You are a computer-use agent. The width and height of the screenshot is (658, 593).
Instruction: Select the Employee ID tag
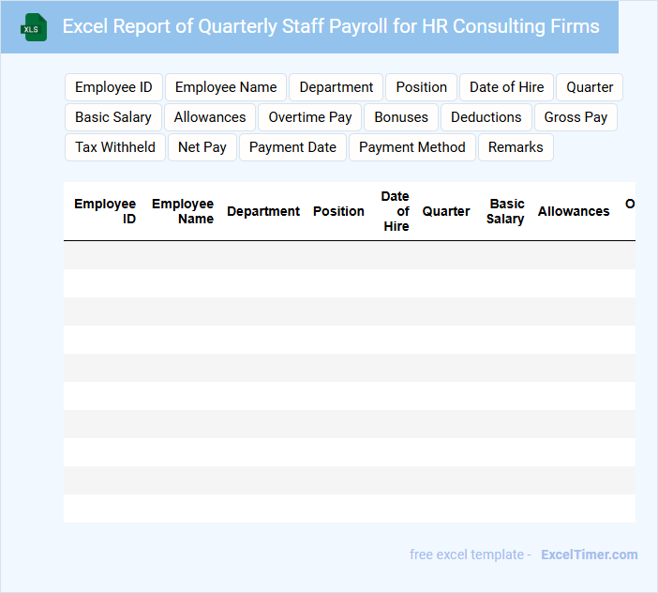tap(113, 87)
